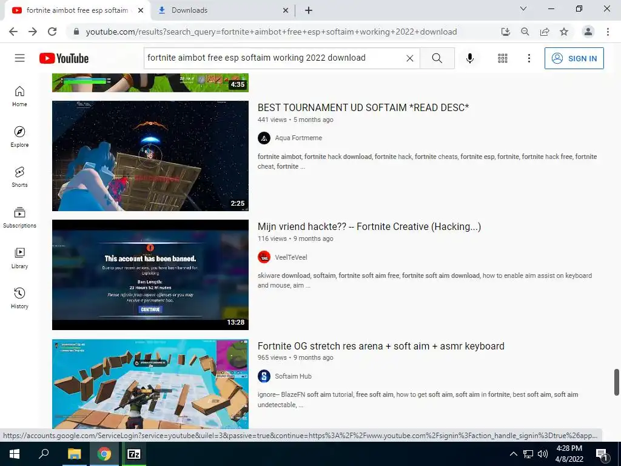Image resolution: width=621 pixels, height=466 pixels.
Task: Open Windows taskbar search
Action: [44, 454]
